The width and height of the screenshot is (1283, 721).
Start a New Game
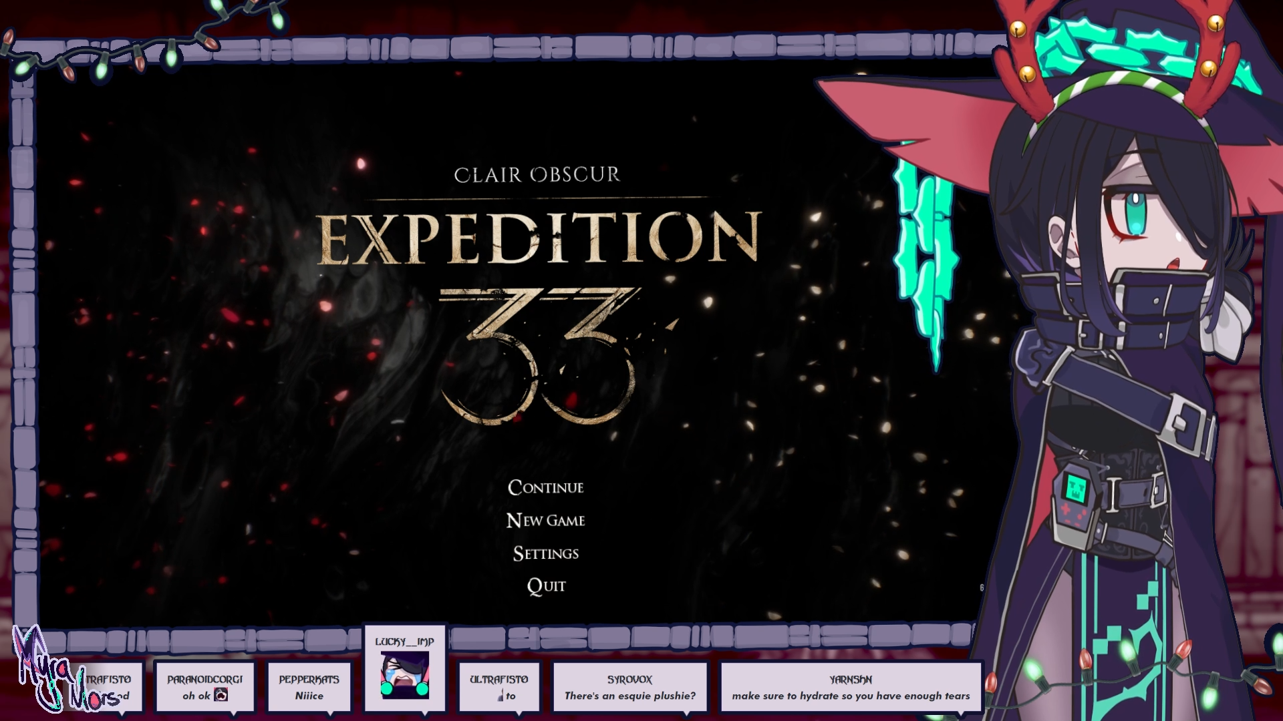click(x=545, y=520)
